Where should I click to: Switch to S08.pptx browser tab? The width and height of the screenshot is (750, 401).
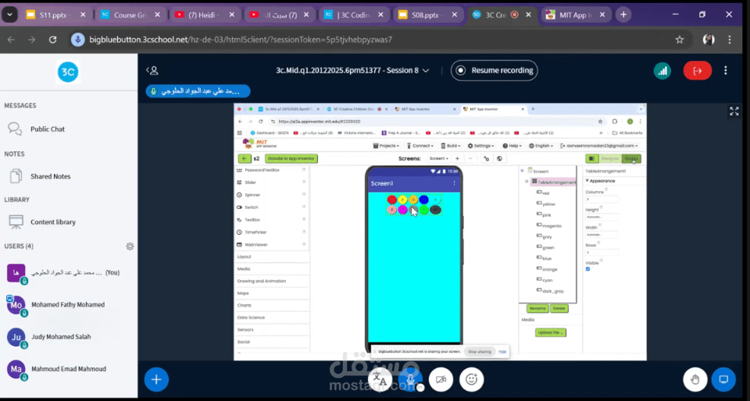click(x=429, y=15)
